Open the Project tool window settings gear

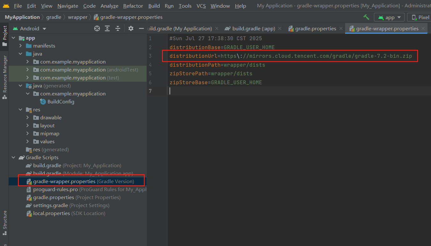[131, 28]
